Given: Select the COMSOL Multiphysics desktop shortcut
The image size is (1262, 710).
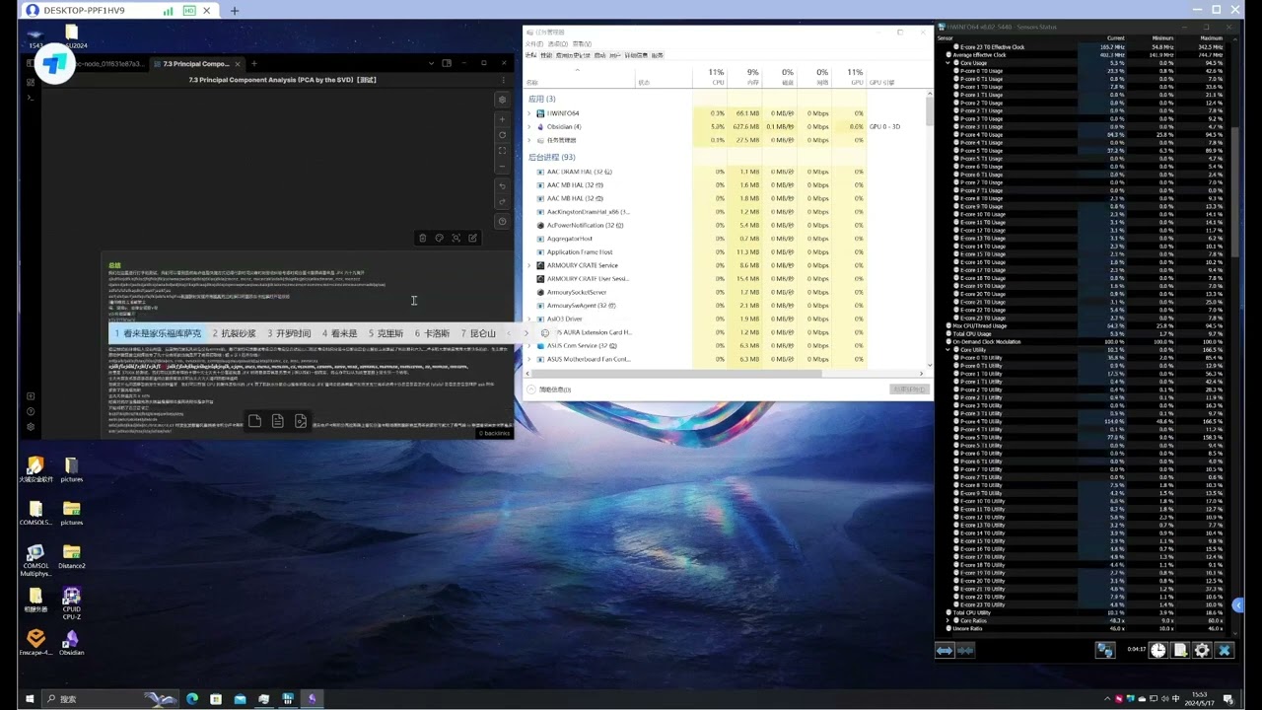Looking at the screenshot, I should click(x=35, y=560).
